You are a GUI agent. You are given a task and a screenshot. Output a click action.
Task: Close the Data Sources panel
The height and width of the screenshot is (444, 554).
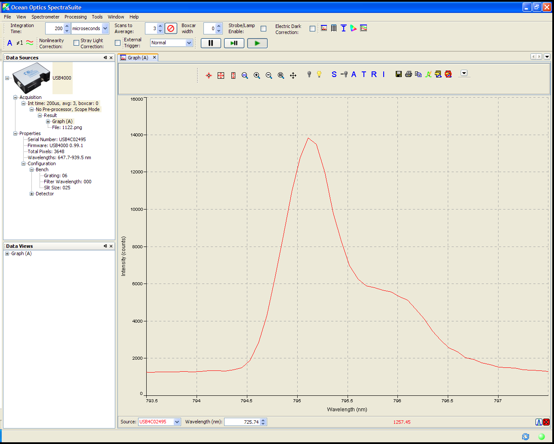111,58
